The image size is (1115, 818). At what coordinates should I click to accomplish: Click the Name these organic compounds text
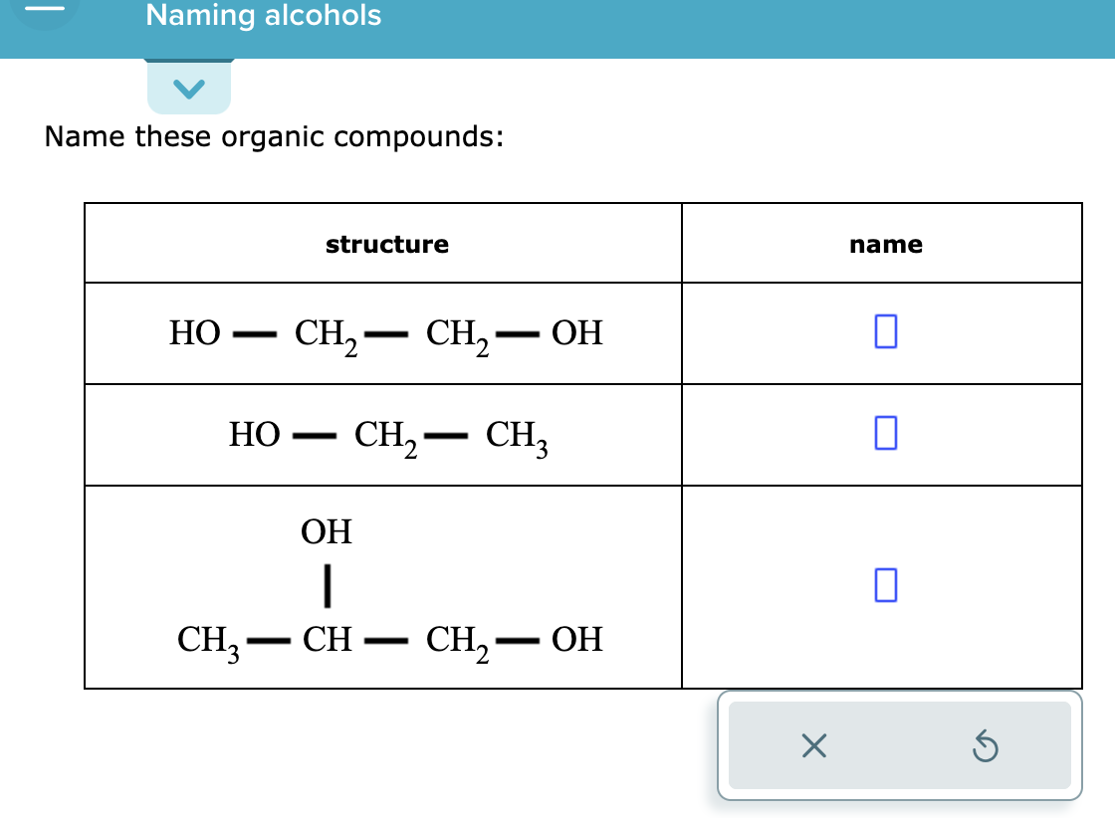click(276, 136)
